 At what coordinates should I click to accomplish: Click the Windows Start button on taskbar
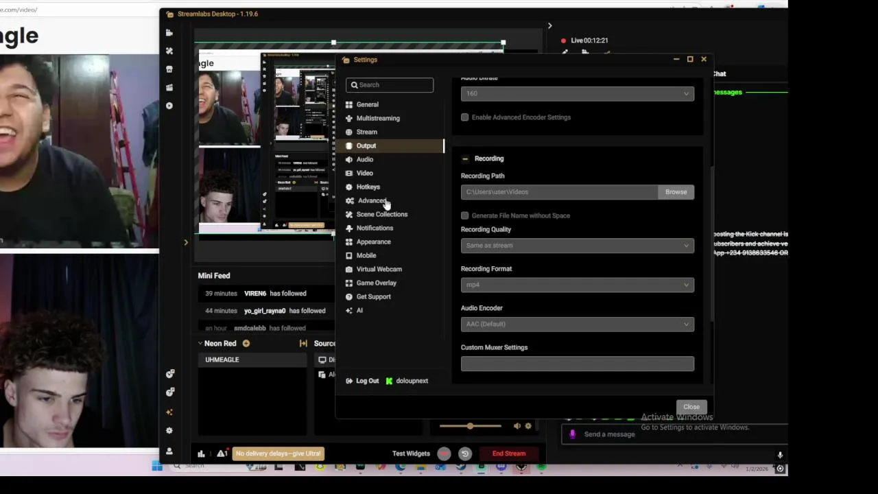[x=157, y=467]
